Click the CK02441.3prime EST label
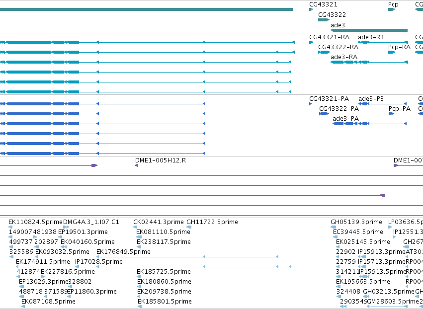423x309 pixels. pyautogui.click(x=159, y=222)
